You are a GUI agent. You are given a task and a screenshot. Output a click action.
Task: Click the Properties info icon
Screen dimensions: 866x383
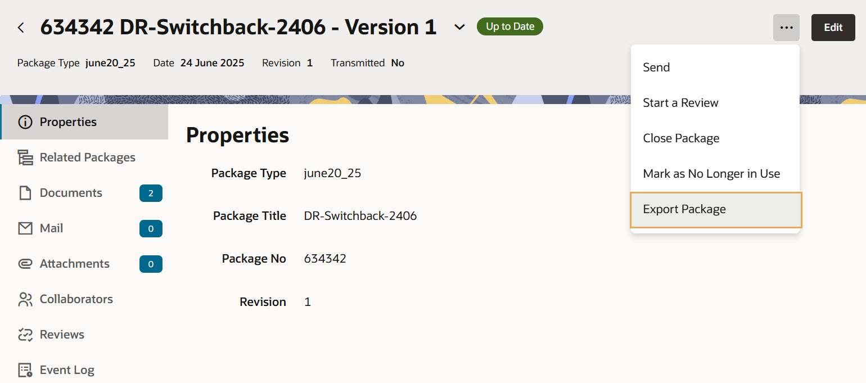pyautogui.click(x=25, y=122)
